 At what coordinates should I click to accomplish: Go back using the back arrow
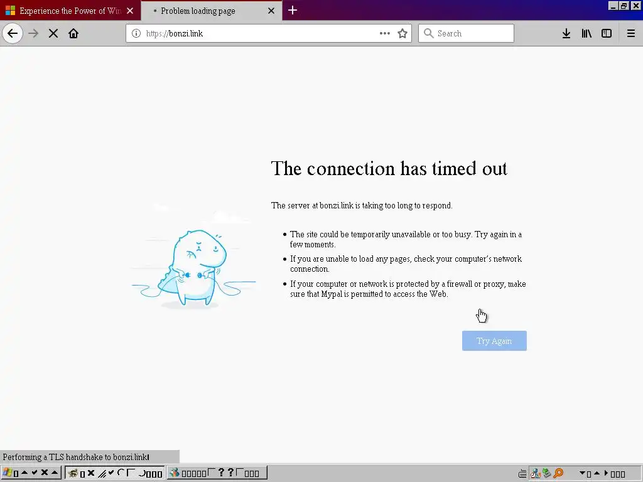click(x=13, y=33)
